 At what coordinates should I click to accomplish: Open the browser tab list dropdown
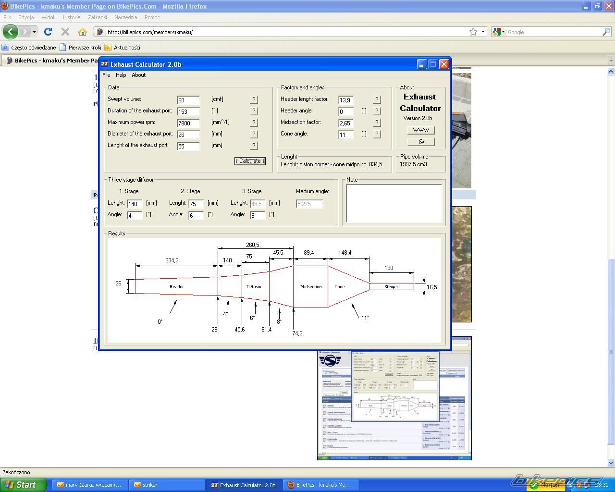[611, 61]
